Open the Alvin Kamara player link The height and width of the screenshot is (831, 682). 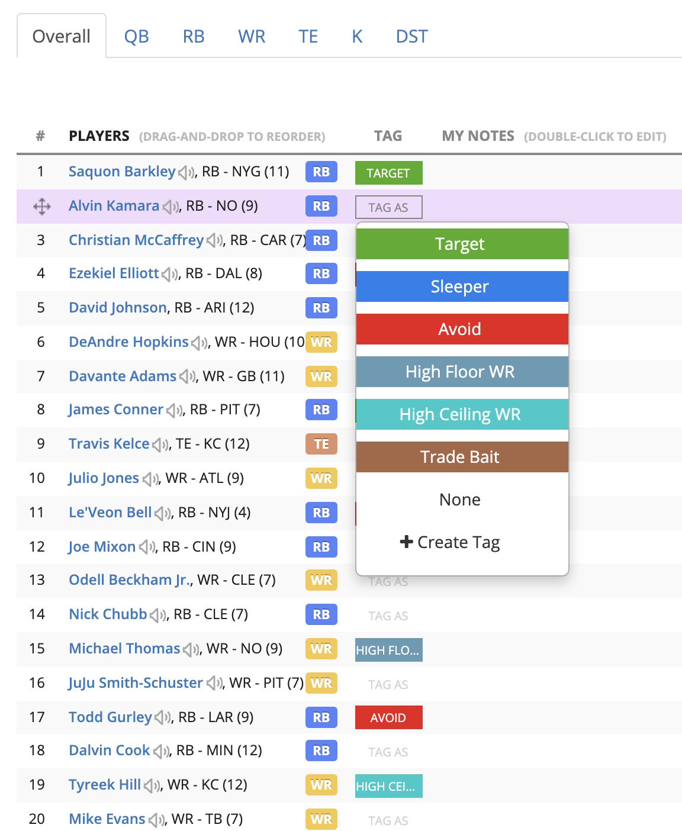point(114,206)
